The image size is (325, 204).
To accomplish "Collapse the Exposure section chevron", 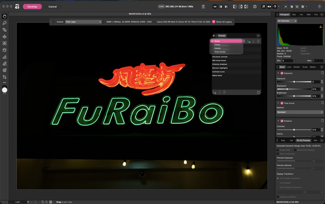I will (x=278, y=73).
